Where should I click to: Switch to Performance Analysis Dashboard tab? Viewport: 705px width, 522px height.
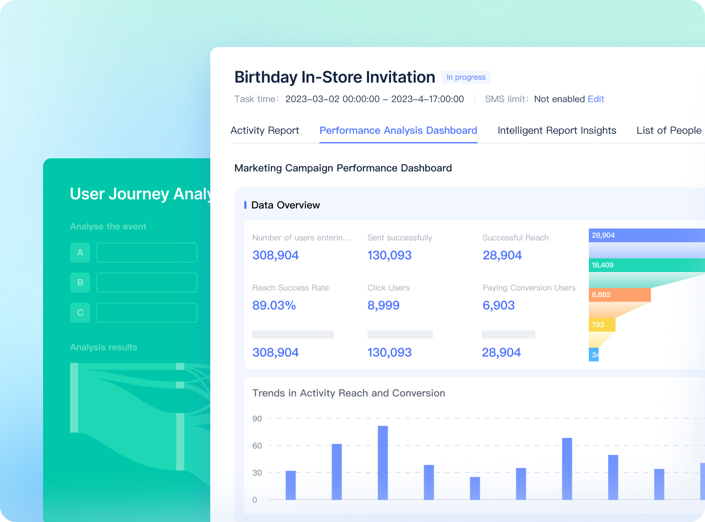[x=398, y=130]
